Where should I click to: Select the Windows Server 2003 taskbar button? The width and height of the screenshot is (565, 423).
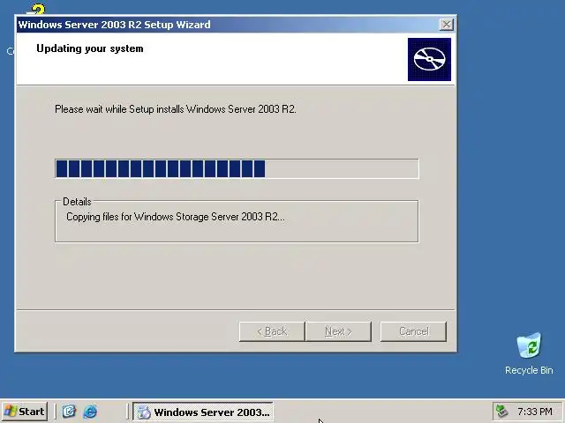pos(203,412)
